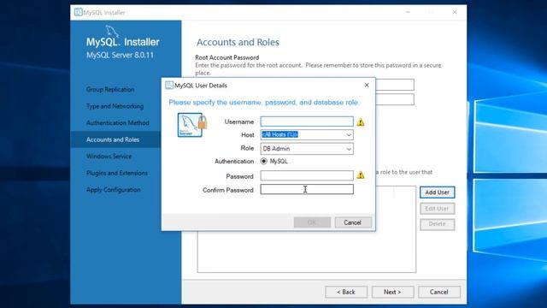Image resolution: width=547 pixels, height=308 pixels.
Task: Click the Password input field in dialog
Action: (307, 175)
